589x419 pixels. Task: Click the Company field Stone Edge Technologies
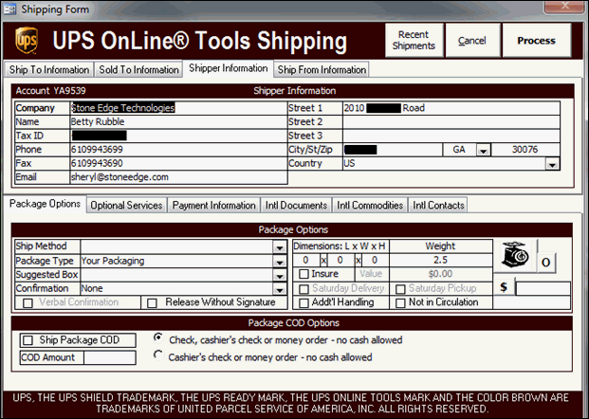179,108
